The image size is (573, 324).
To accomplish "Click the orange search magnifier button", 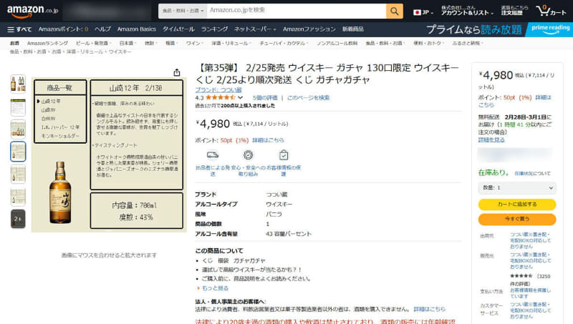I will tap(395, 11).
